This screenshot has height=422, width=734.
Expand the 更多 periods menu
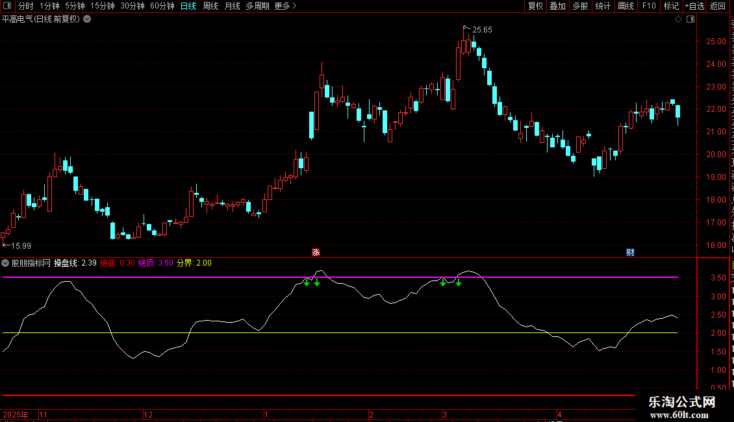(x=286, y=6)
